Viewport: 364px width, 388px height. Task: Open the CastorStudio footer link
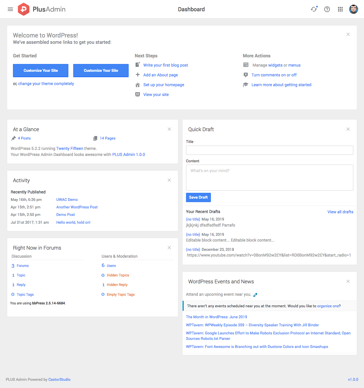tap(59, 379)
